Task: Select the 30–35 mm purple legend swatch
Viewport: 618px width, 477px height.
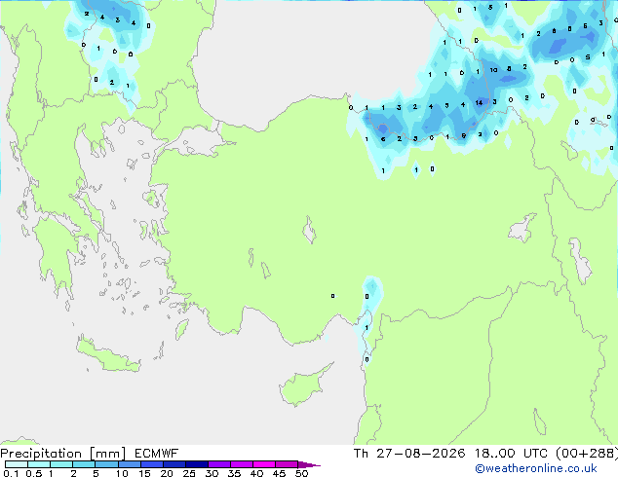Action: click(x=218, y=464)
